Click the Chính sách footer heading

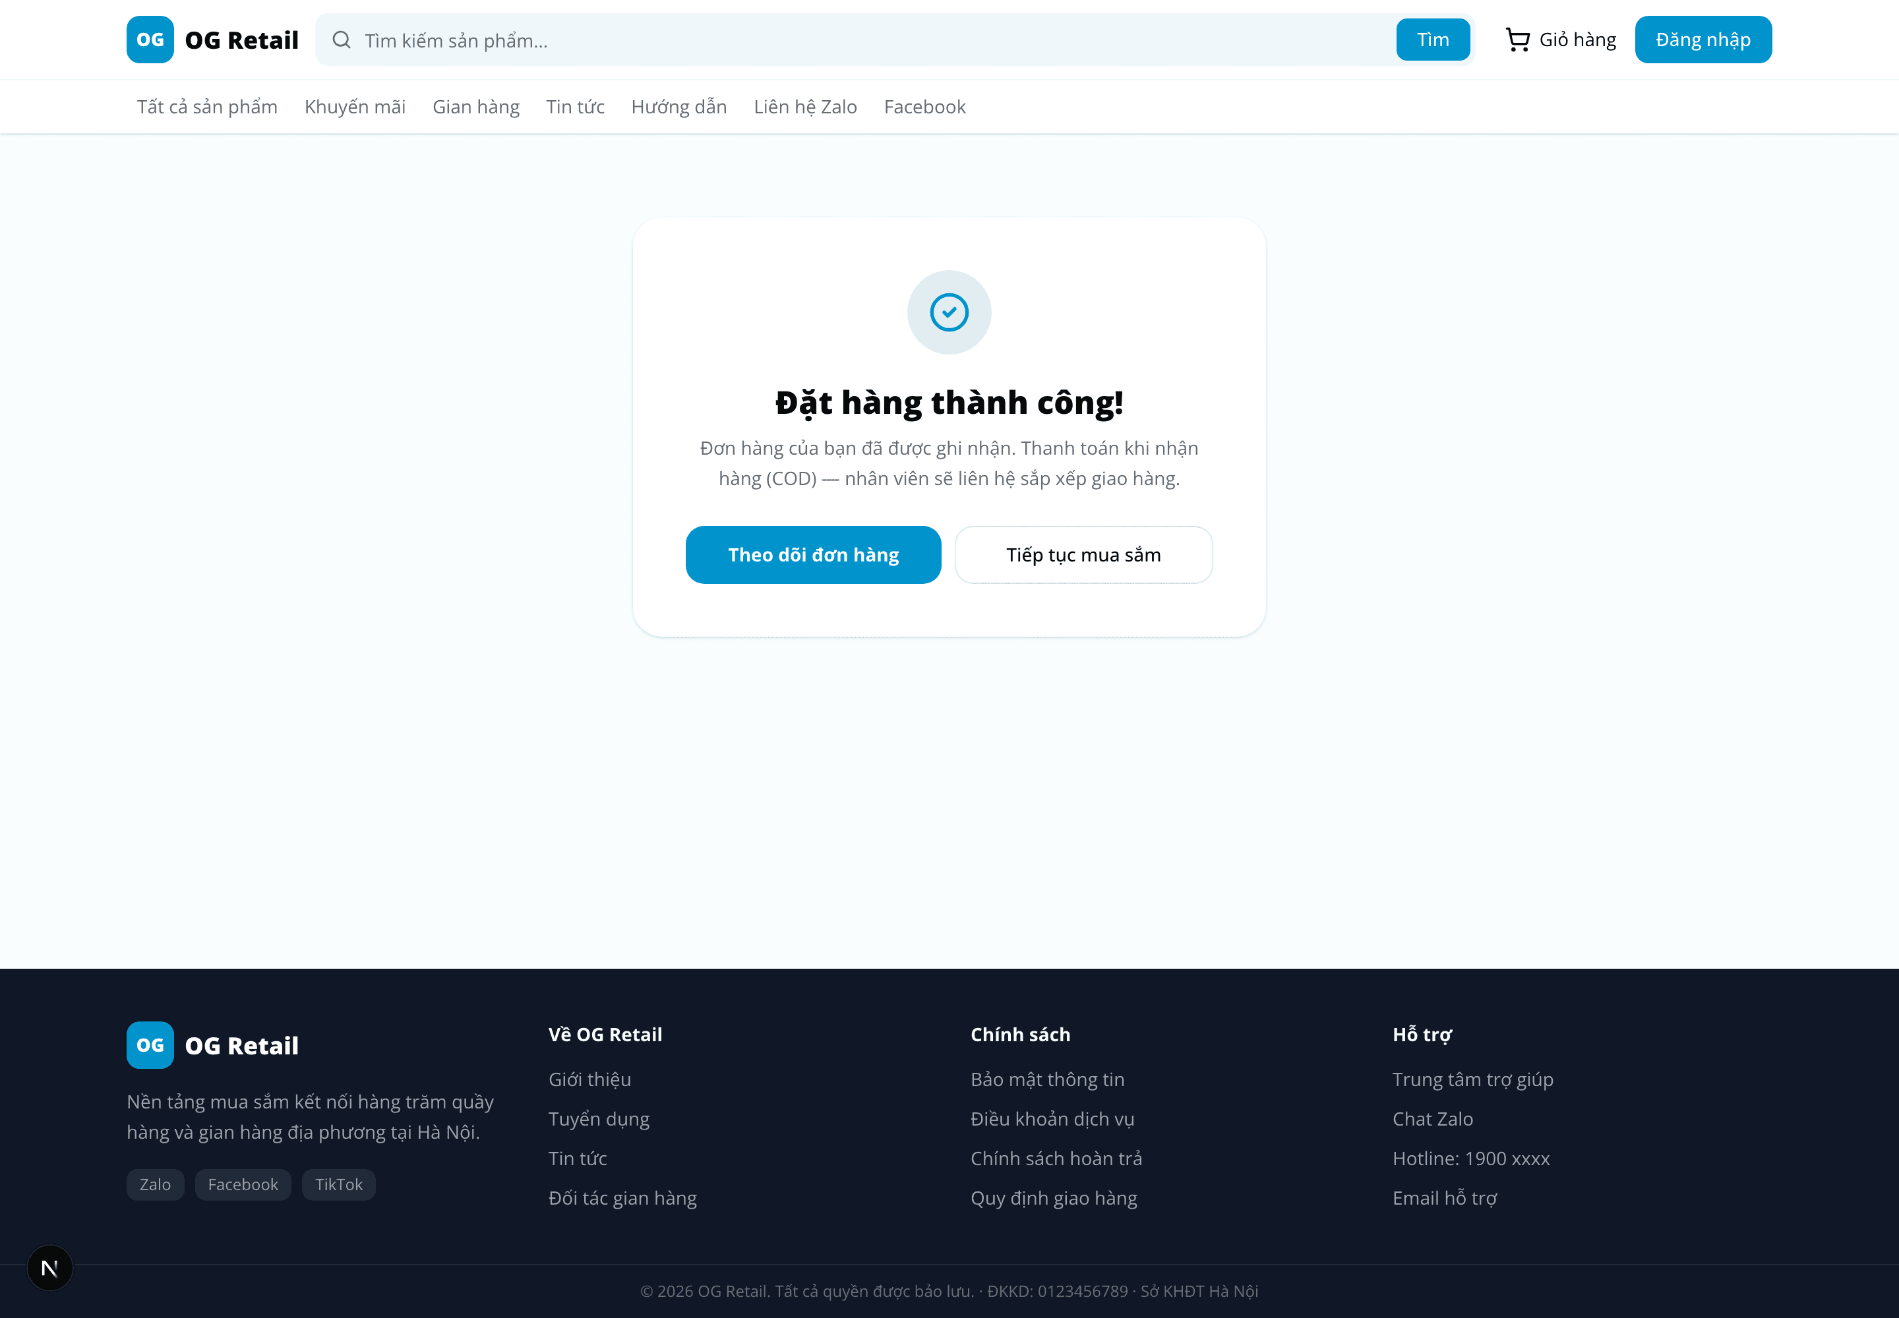tap(1020, 1035)
